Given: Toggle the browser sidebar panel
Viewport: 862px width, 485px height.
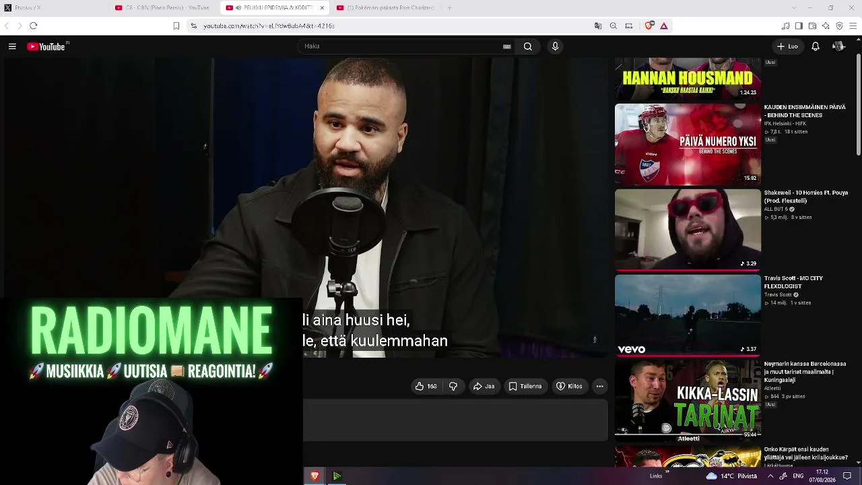Looking at the screenshot, I should tap(799, 26).
